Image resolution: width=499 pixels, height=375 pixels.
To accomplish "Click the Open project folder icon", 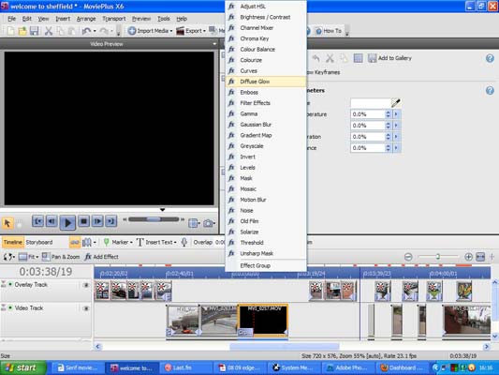I will coord(22,31).
